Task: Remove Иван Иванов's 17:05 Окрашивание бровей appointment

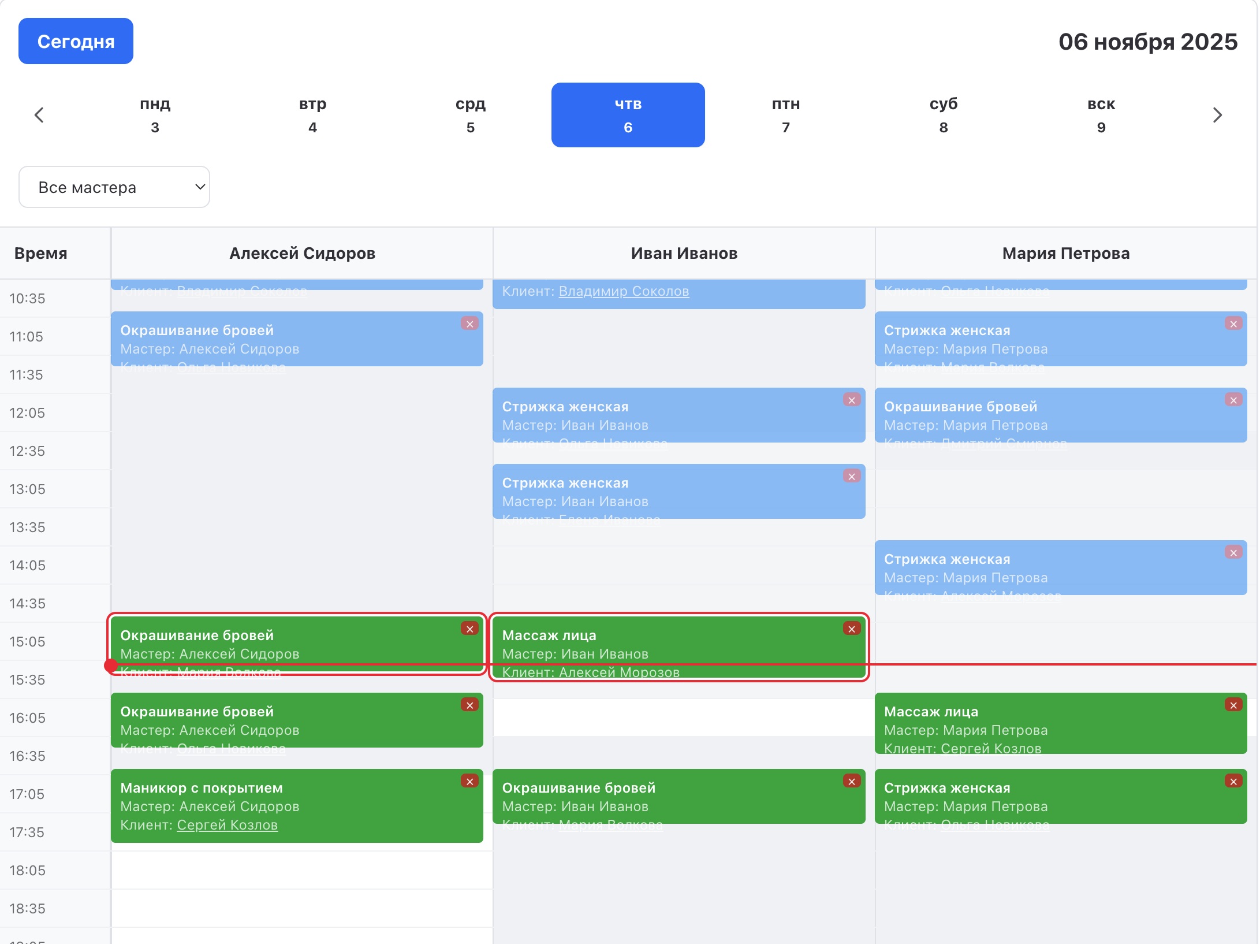Action: tap(851, 781)
